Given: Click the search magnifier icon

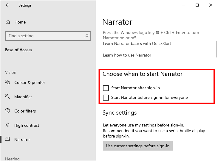Looking at the screenshot, I should coord(86,36).
